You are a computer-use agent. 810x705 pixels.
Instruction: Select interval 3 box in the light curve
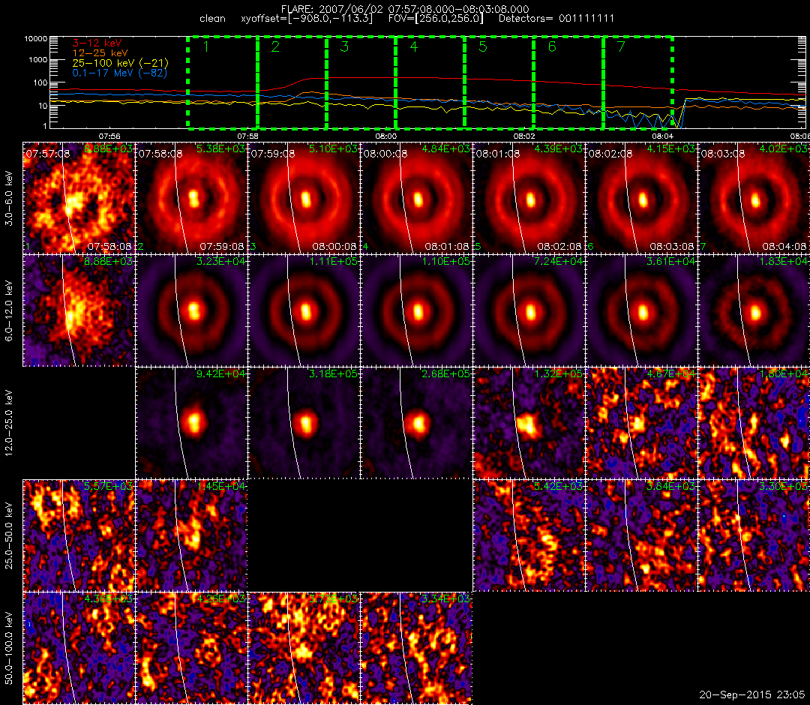[361, 82]
